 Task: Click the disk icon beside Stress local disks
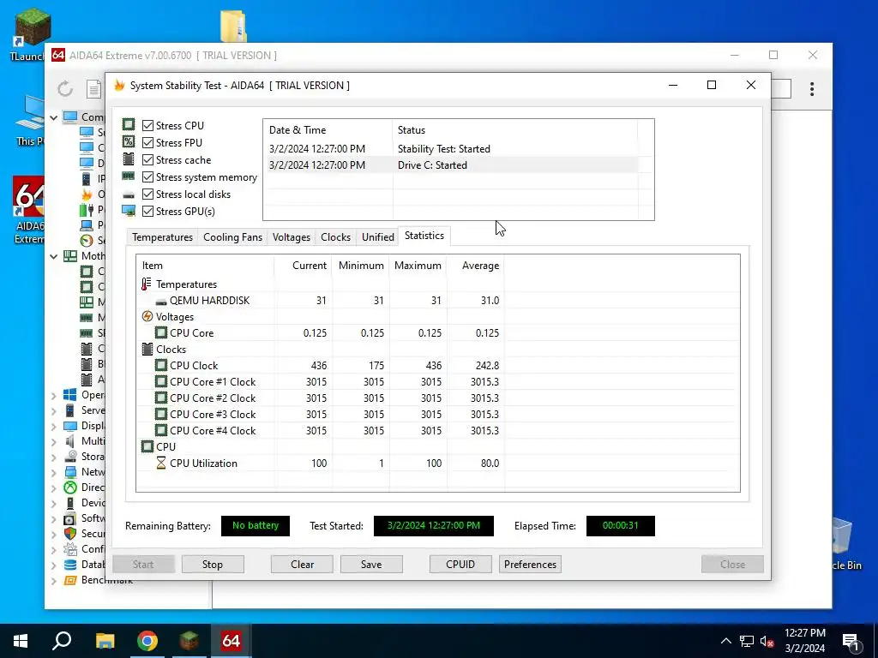coord(129,194)
